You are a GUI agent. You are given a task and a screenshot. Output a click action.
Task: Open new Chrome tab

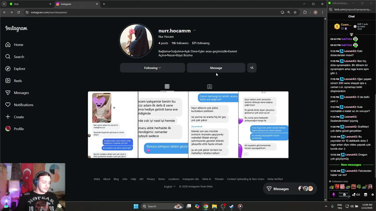(x=104, y=4)
